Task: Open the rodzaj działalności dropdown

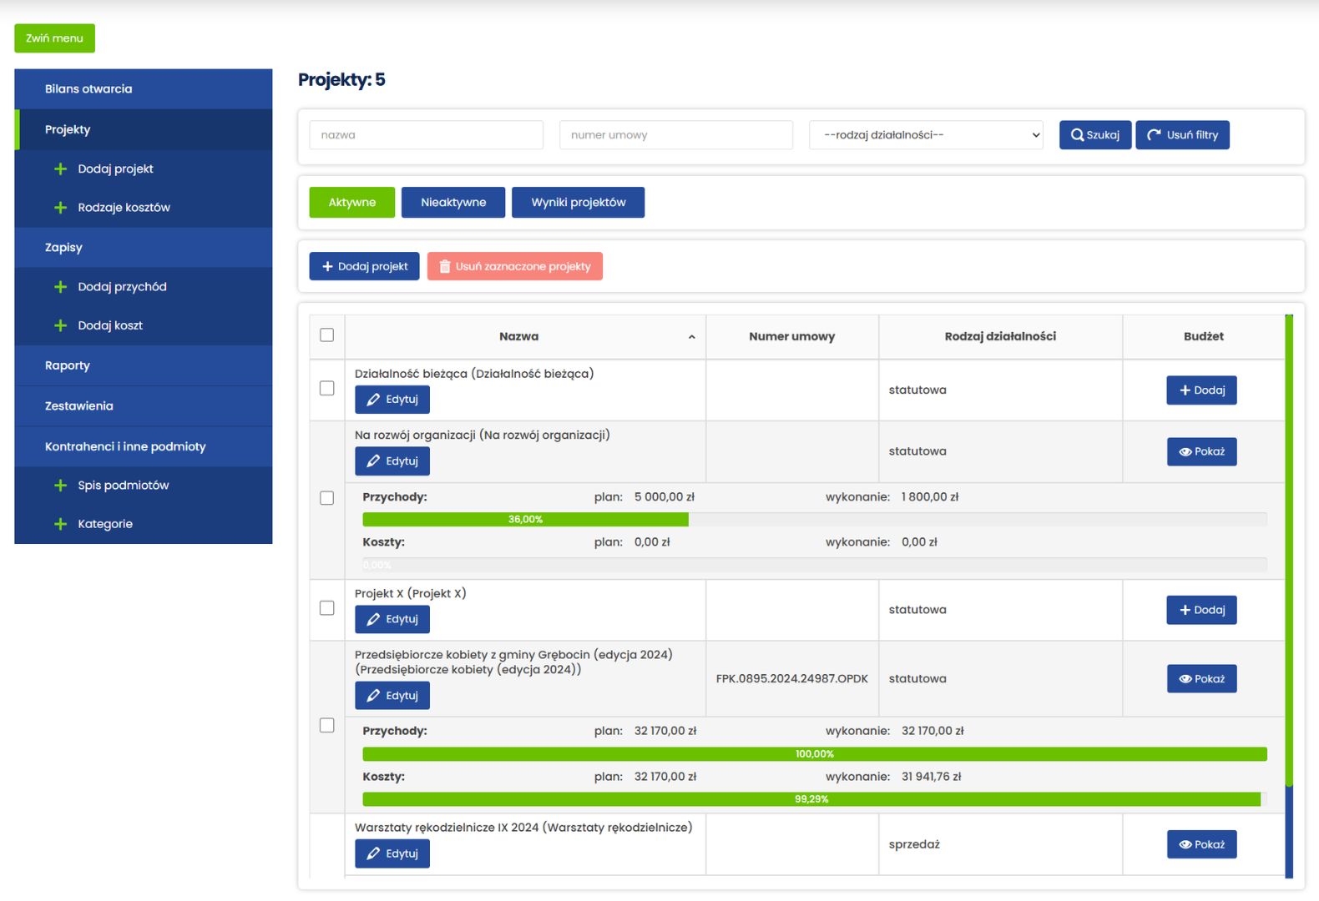Action: [x=926, y=135]
